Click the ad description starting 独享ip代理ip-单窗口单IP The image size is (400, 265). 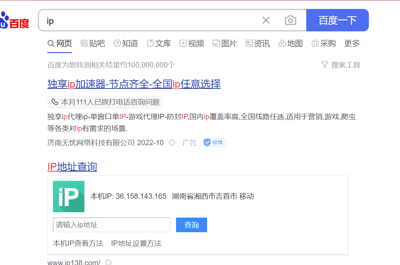coord(201,123)
